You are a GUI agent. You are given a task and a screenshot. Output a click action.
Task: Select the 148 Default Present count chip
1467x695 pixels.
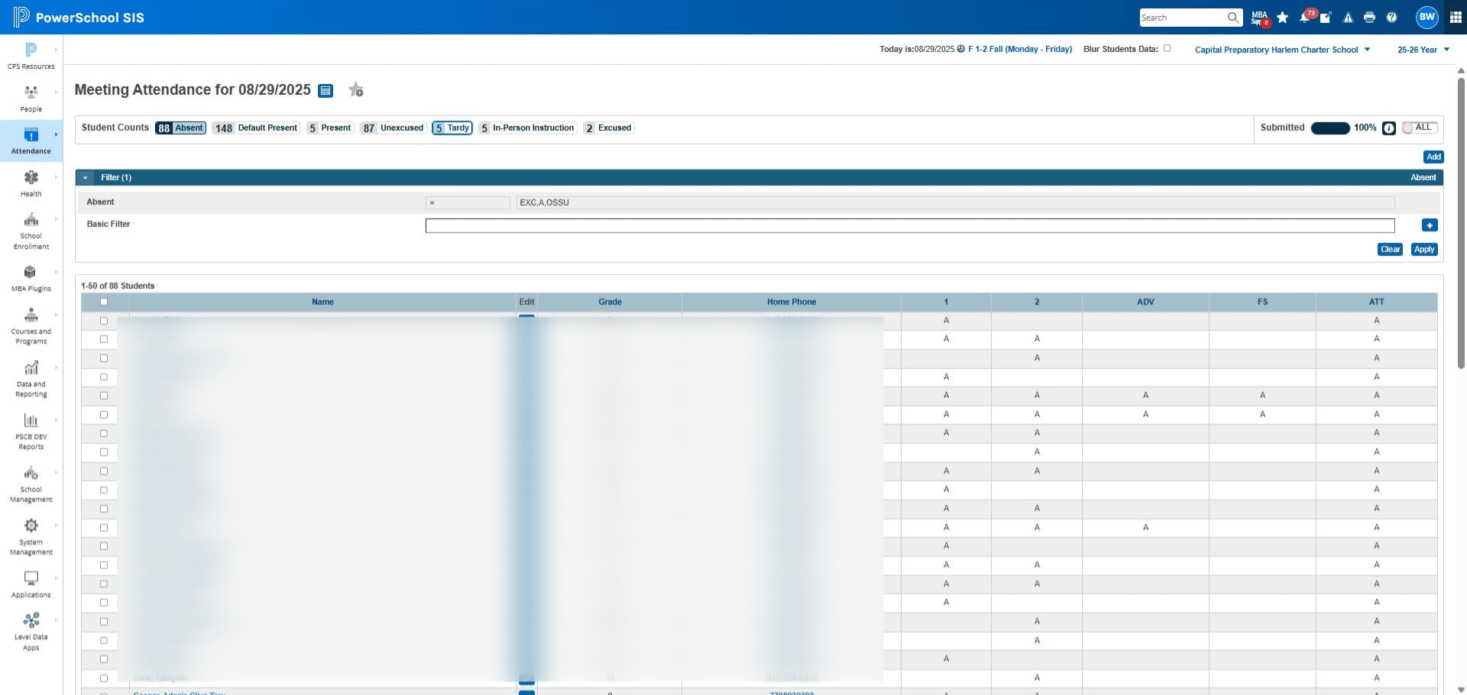tap(256, 128)
